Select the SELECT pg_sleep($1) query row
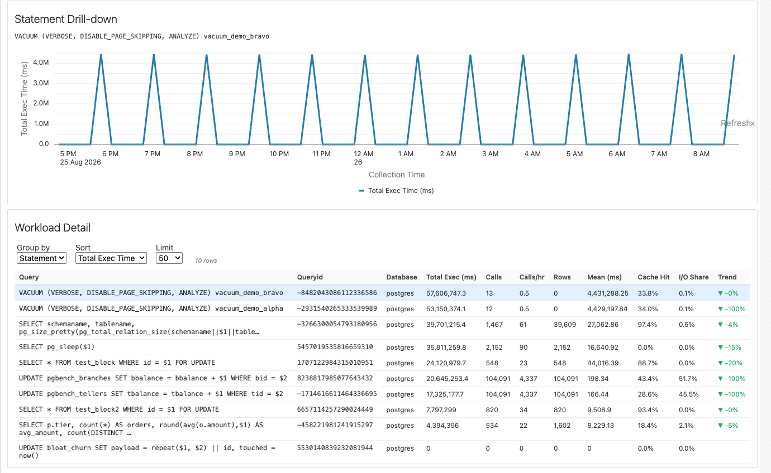The width and height of the screenshot is (771, 473). point(382,347)
